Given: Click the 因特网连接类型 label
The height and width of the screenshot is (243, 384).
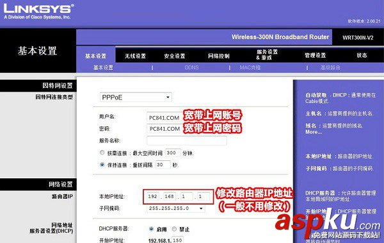Looking at the screenshot, I should click(54, 97).
